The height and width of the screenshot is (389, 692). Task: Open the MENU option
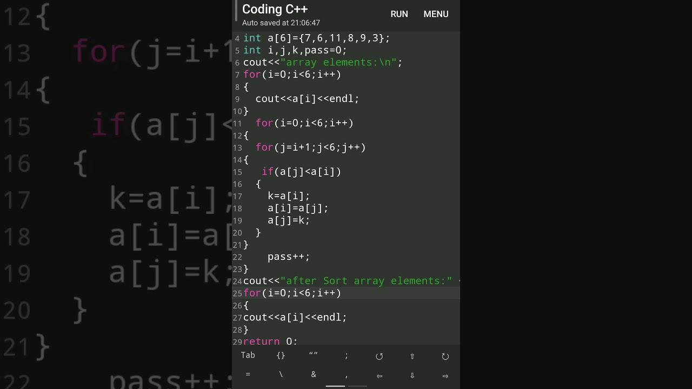pyautogui.click(x=436, y=14)
